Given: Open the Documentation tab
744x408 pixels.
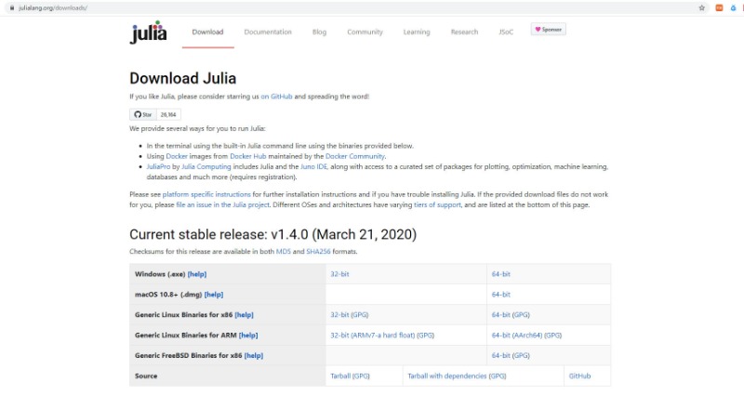Looking at the screenshot, I should click(x=268, y=32).
